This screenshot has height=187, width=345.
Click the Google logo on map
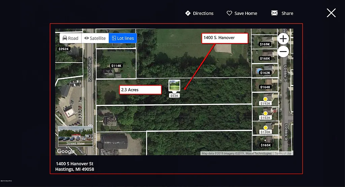(66, 151)
